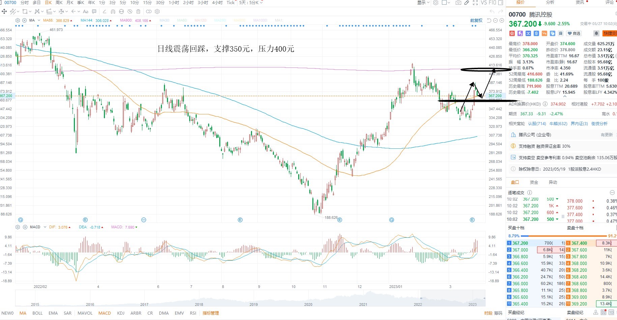
Task: Open the 分析 tab
Action: click(x=550, y=2)
